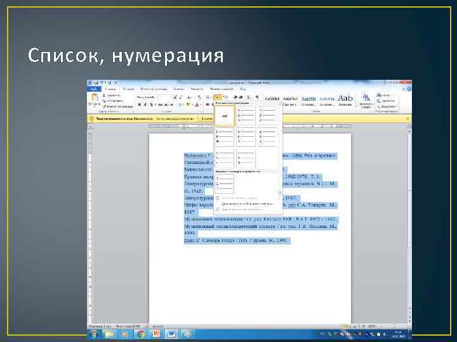
Task: Open the File tab
Action: [94, 89]
